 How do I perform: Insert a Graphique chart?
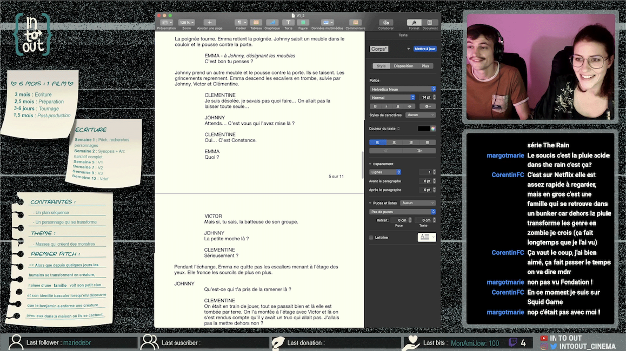click(272, 23)
